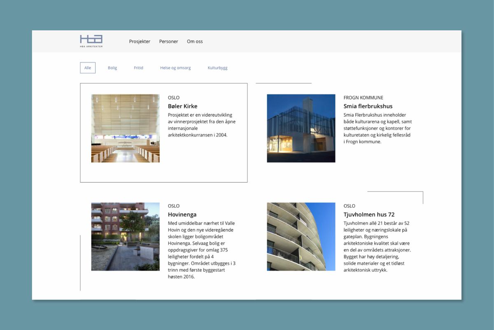Select the Fritid filter tab
The height and width of the screenshot is (330, 494).
point(138,68)
